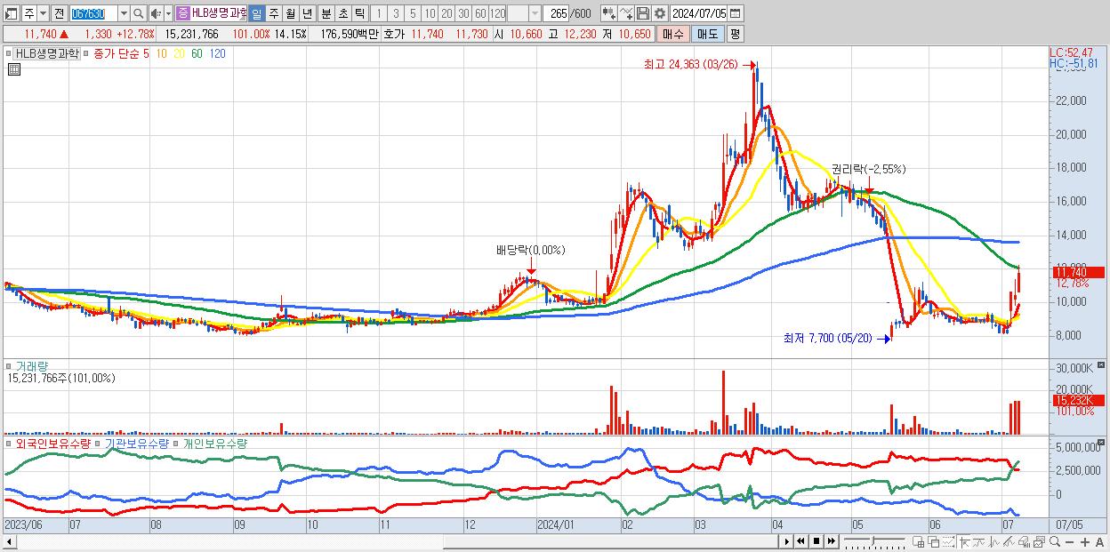Screen dimensions: 1110x552
Task: Choose the 5 interval button
Action: [x=413, y=13]
